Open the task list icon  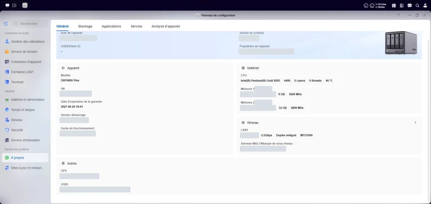(402, 5)
